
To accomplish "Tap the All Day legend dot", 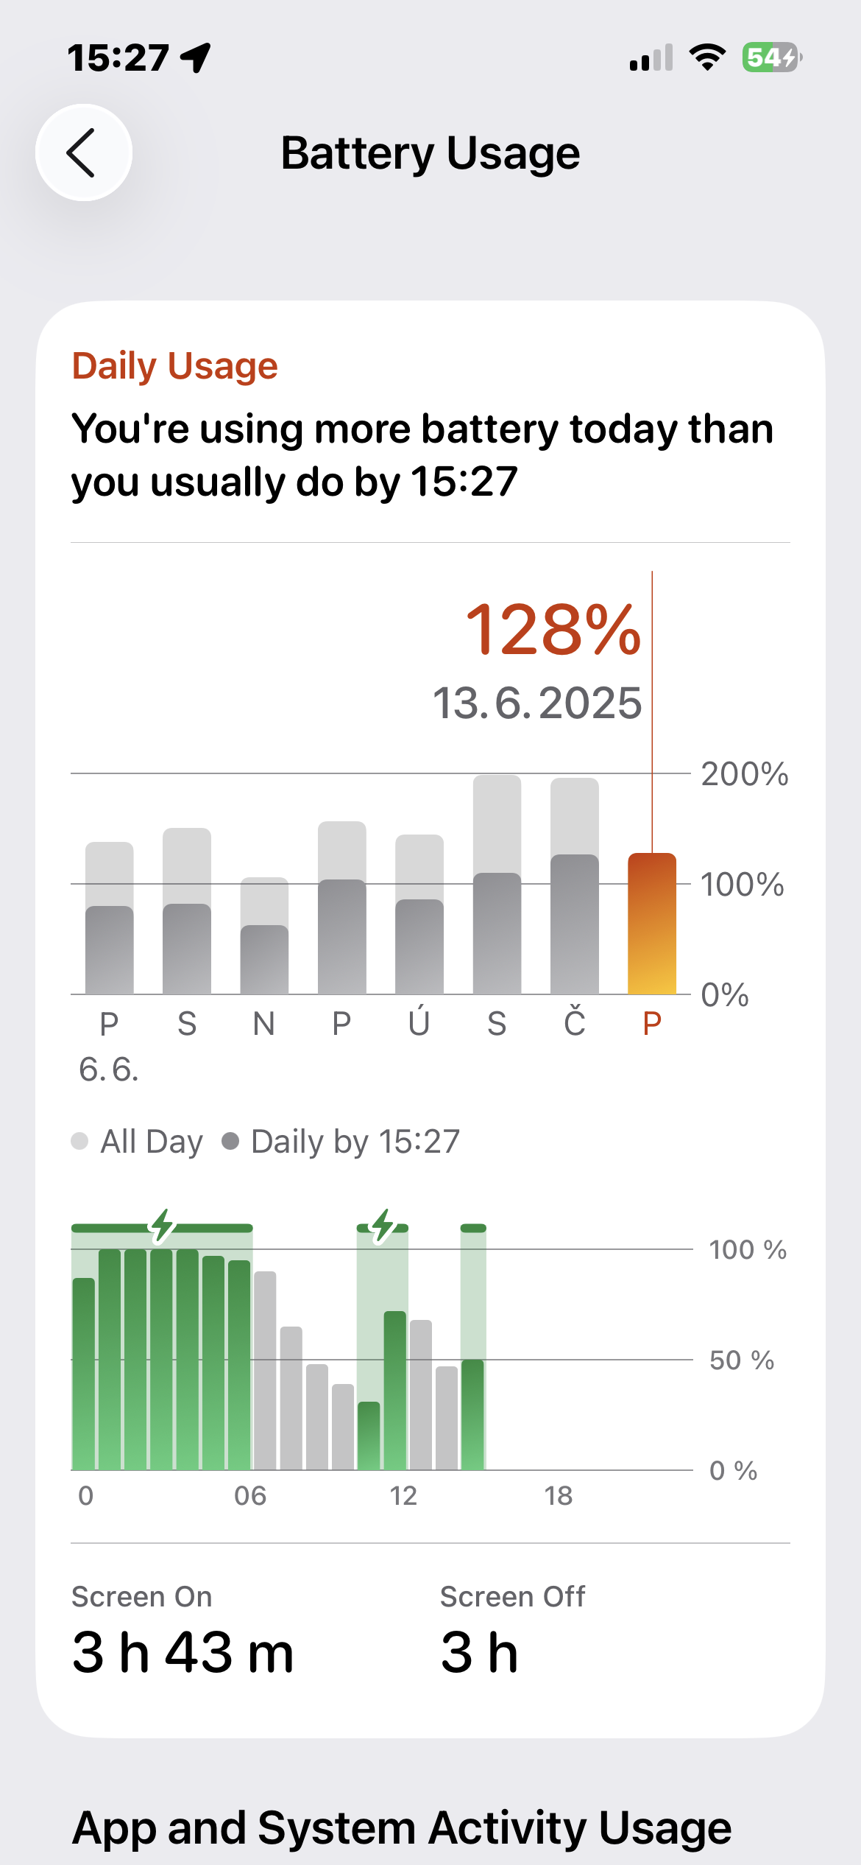I will tap(79, 1141).
